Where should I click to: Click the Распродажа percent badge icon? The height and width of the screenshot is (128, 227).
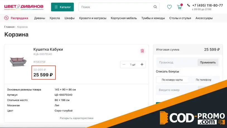tap(6, 18)
